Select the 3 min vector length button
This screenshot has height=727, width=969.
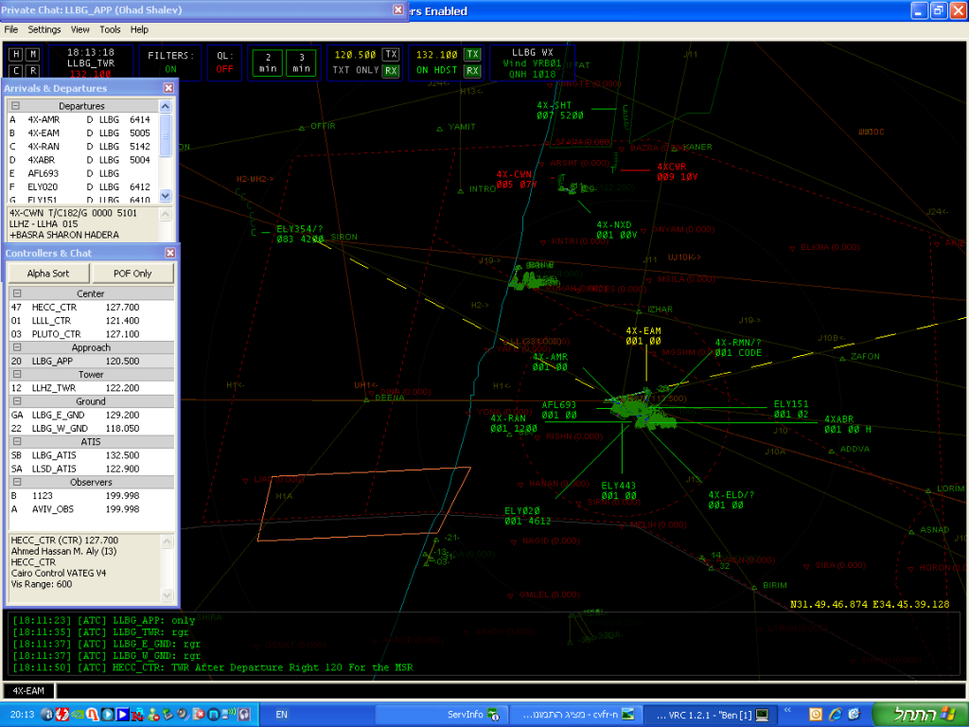click(301, 62)
